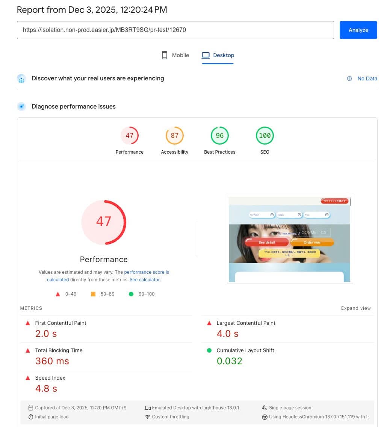Click the laptop icon on the Desktop tab
Image resolution: width=384 pixels, height=427 pixels.
205,55
